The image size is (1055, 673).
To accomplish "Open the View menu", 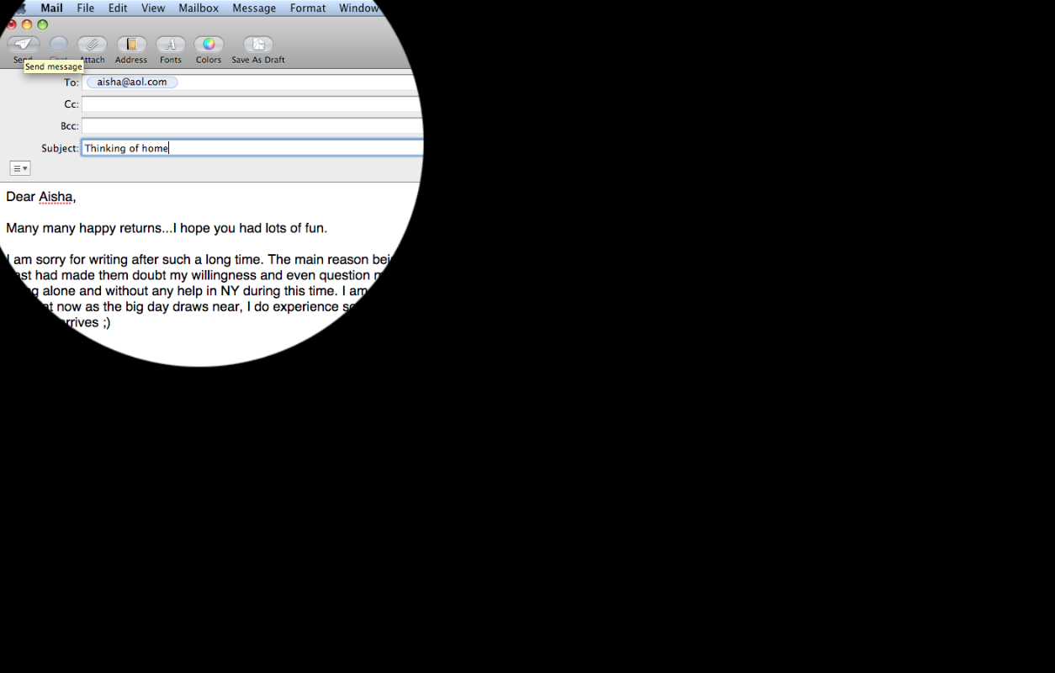I will point(153,8).
